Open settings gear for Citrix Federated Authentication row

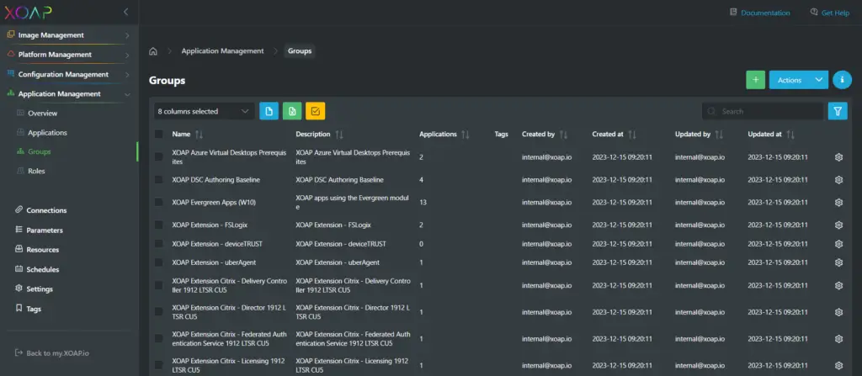pos(838,339)
